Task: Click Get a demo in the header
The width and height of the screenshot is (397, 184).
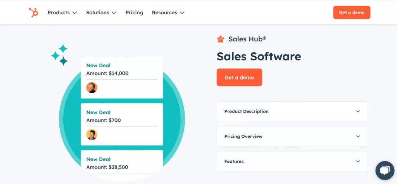Action: click(352, 13)
